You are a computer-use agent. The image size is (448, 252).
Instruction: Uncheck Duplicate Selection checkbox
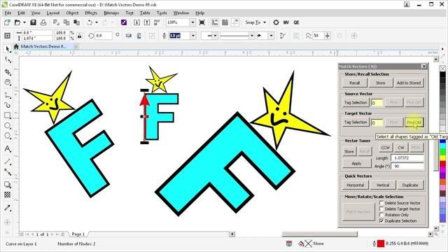(381, 221)
